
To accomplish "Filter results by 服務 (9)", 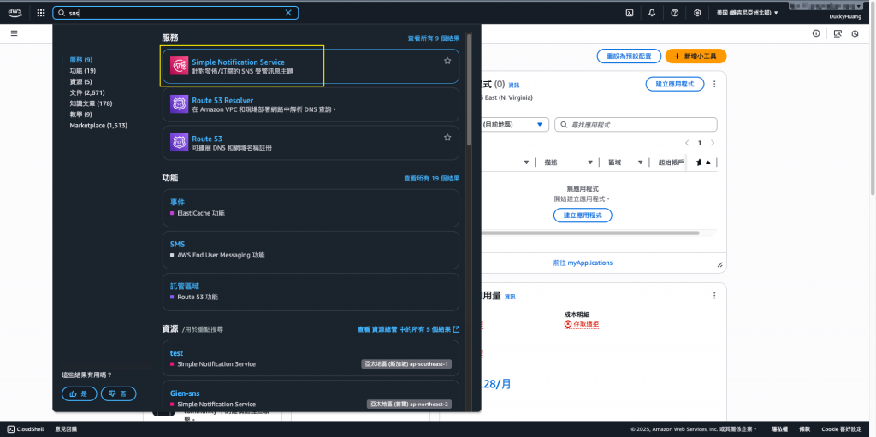I will click(81, 60).
